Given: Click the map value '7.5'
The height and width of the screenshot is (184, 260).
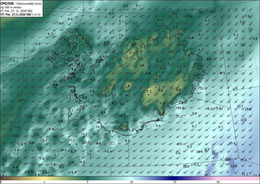Looking at the screenshot, I should pyautogui.click(x=107, y=99).
